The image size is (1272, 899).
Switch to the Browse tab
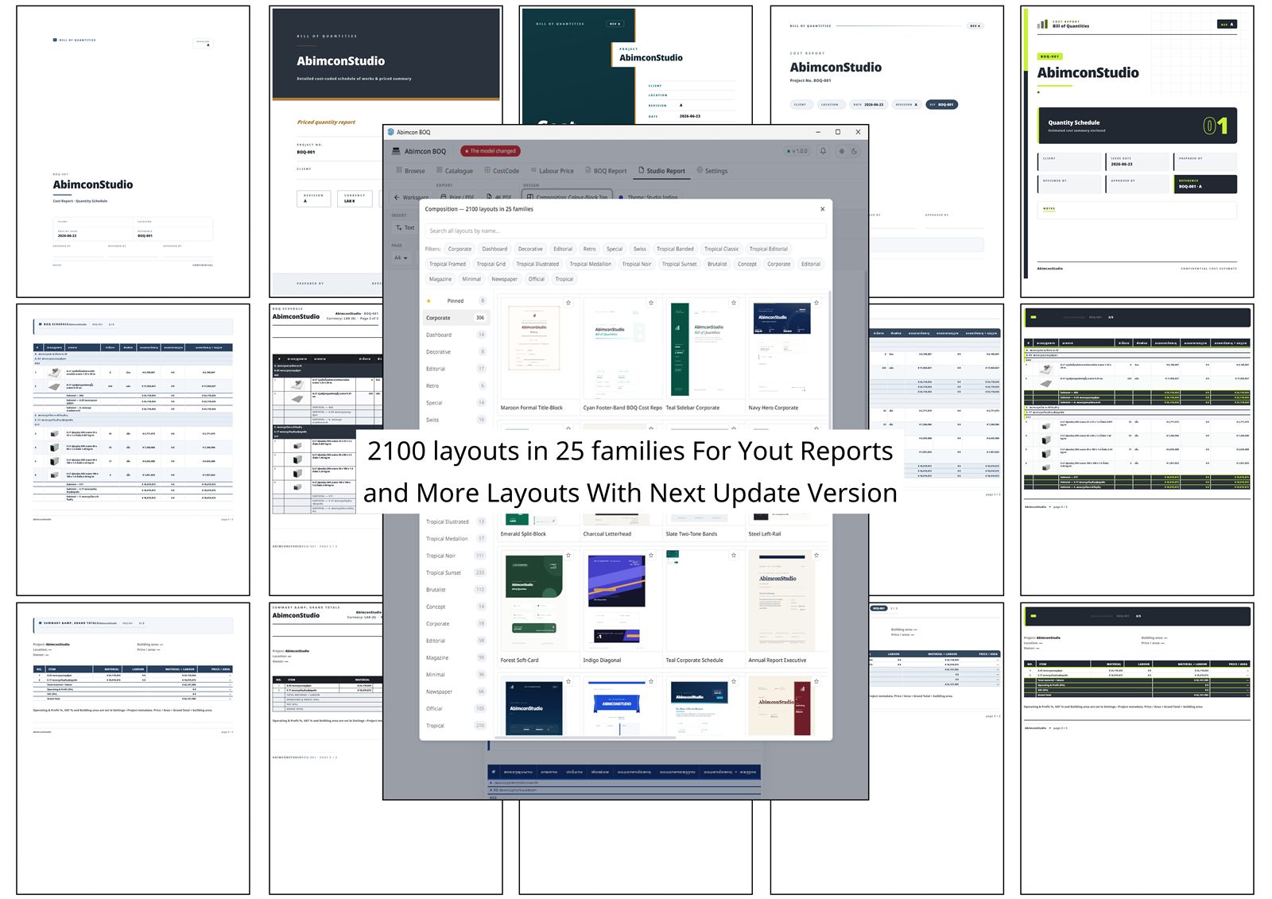(410, 171)
